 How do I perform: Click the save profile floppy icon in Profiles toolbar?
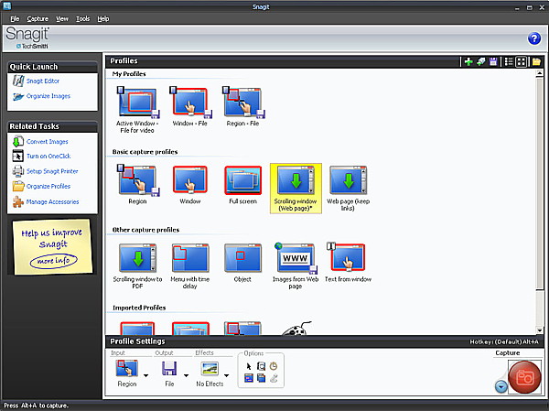pyautogui.click(x=493, y=62)
